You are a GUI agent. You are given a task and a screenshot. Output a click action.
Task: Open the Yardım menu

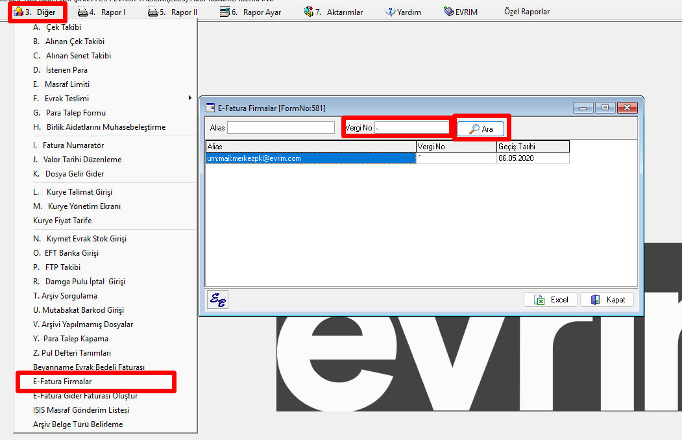coord(403,12)
